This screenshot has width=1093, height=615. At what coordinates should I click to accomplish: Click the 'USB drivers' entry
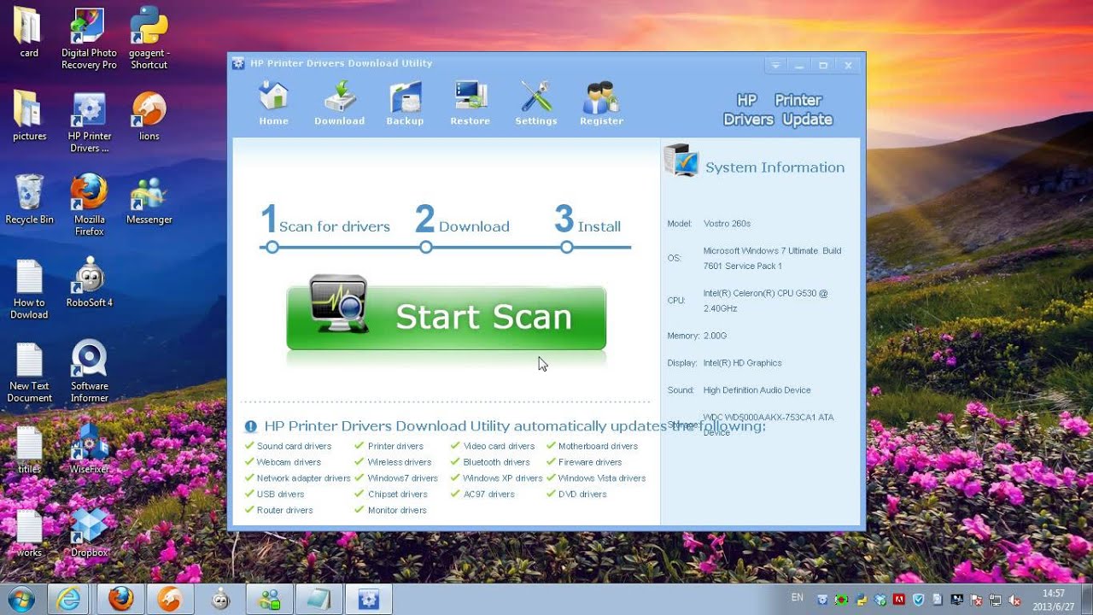[x=280, y=494]
